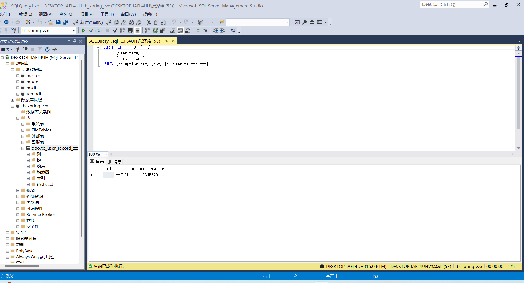Click the Execute (执行) button
The image size is (524, 283).
click(x=92, y=30)
